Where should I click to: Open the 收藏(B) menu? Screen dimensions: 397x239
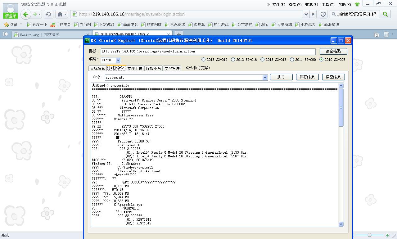tap(311, 4)
